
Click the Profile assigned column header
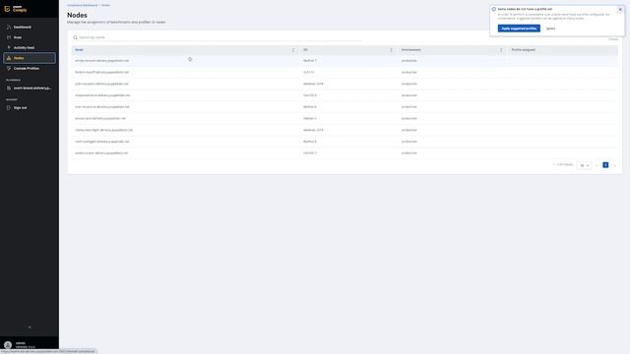pos(523,50)
